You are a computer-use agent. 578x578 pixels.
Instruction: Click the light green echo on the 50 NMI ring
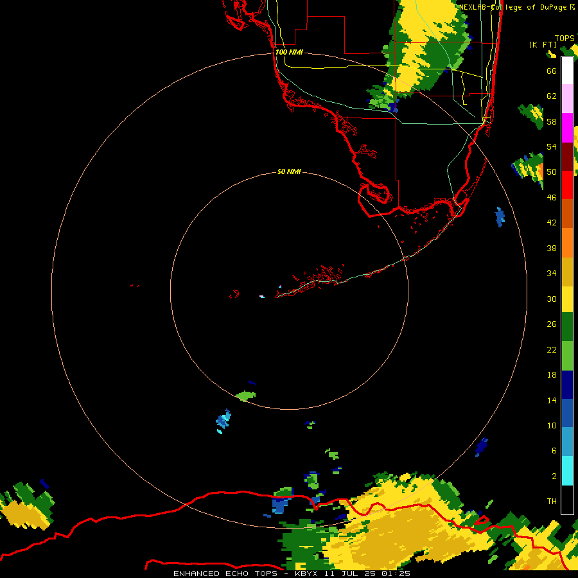coord(246,396)
